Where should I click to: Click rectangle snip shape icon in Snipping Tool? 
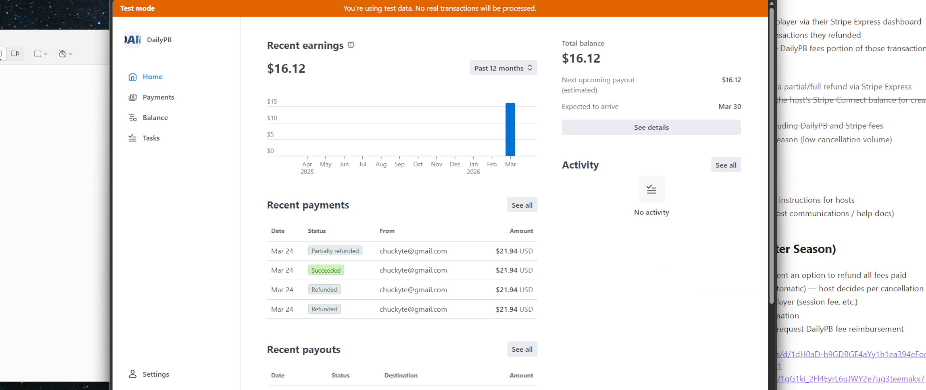[38, 54]
